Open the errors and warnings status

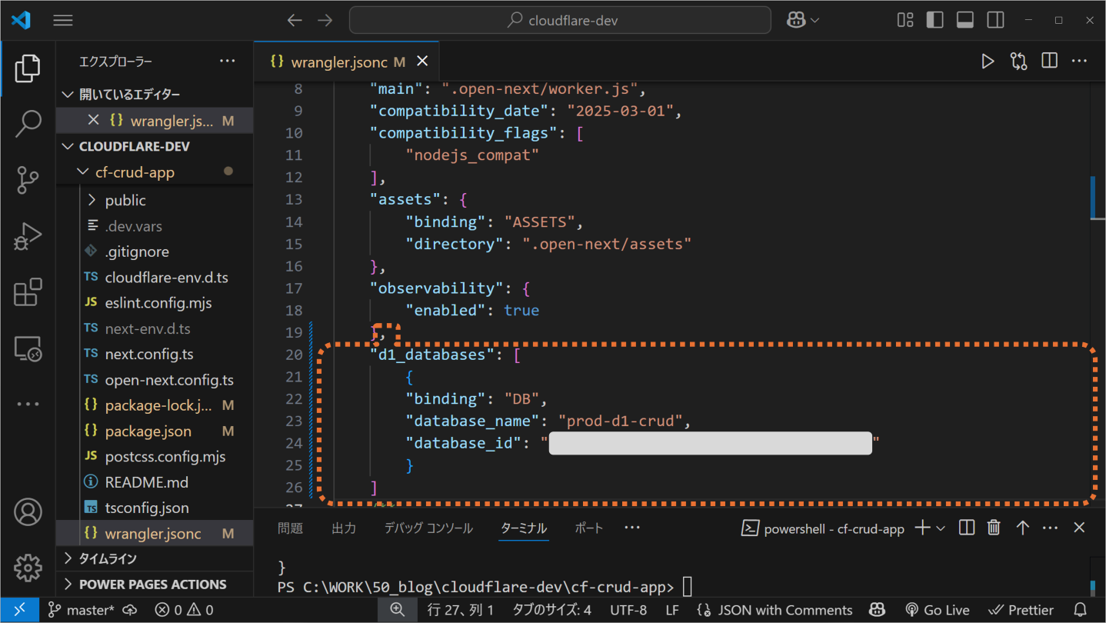tap(185, 610)
